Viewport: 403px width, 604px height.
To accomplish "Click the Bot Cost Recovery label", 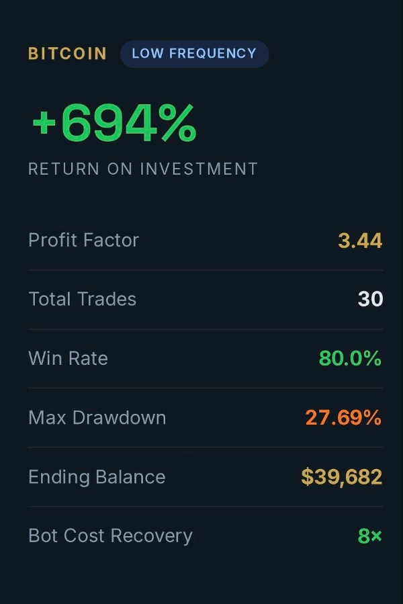I will click(110, 535).
